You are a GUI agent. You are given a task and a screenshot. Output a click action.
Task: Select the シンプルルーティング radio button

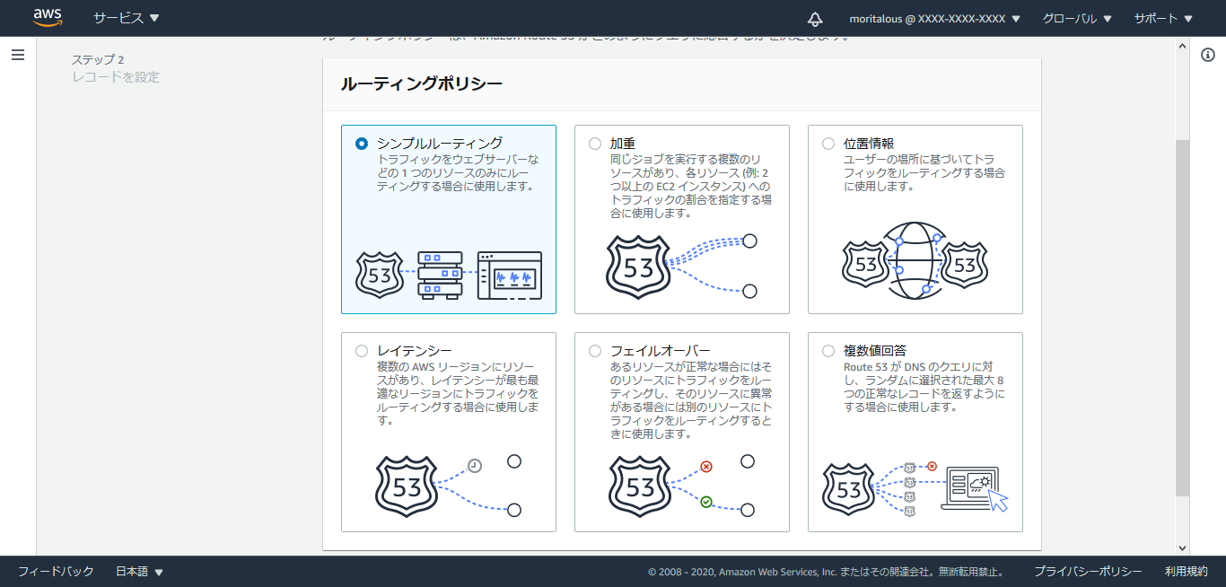[x=362, y=144]
